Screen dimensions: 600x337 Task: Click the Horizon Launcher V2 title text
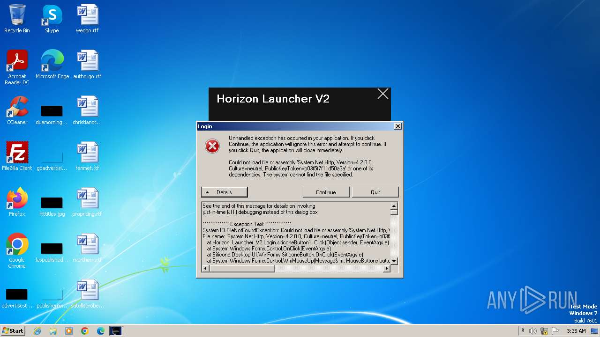pyautogui.click(x=273, y=99)
